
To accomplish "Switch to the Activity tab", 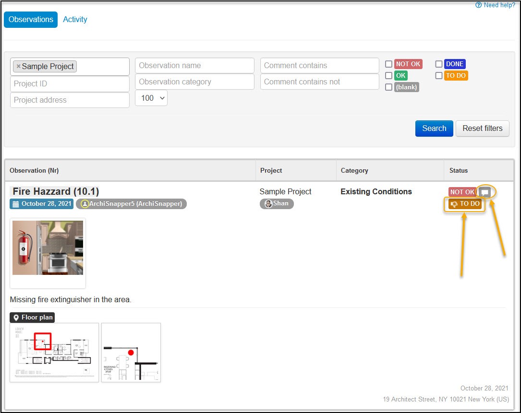I will (x=75, y=19).
